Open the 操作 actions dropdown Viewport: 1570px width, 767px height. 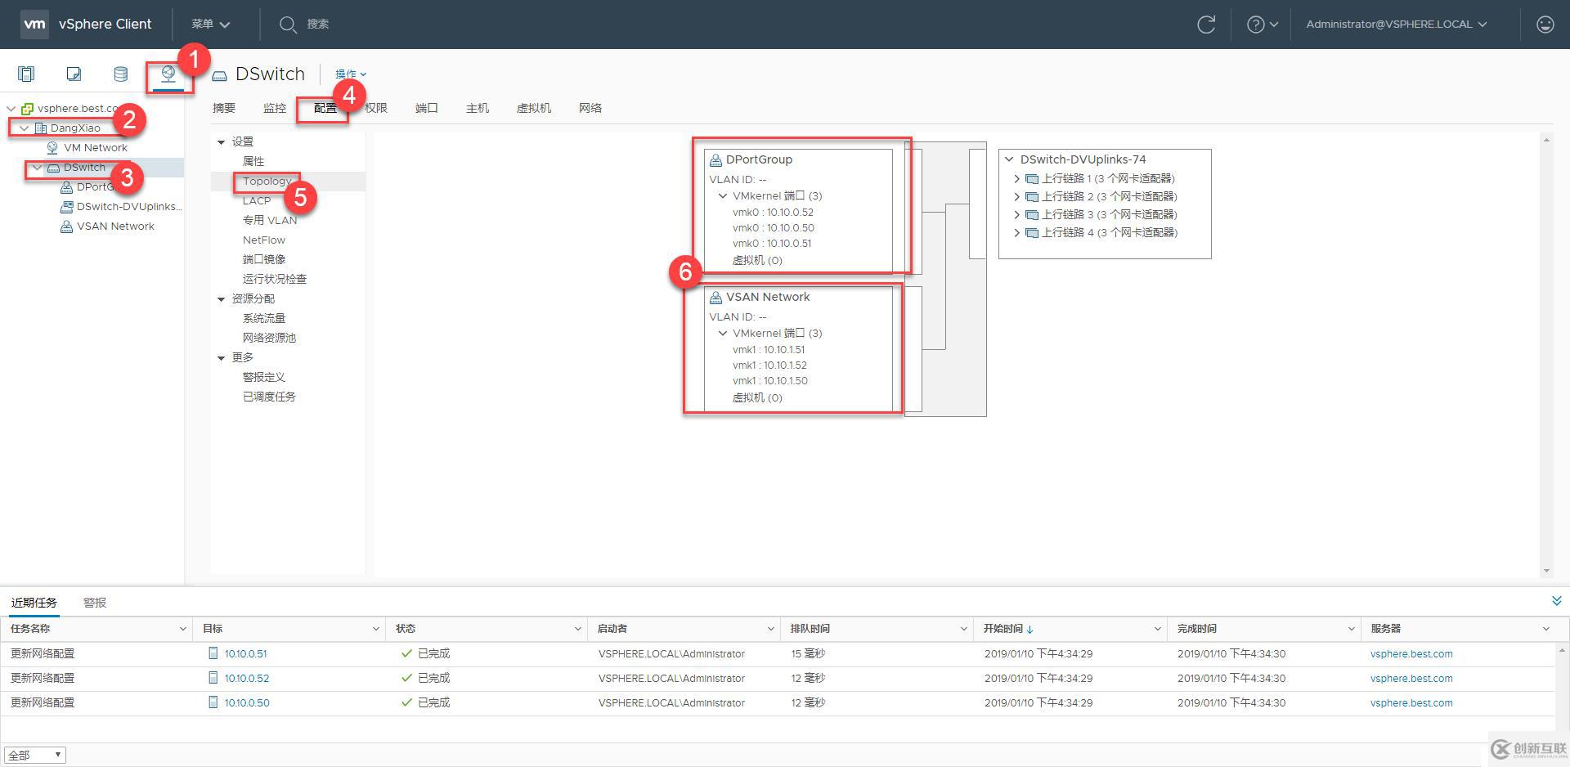pos(351,74)
